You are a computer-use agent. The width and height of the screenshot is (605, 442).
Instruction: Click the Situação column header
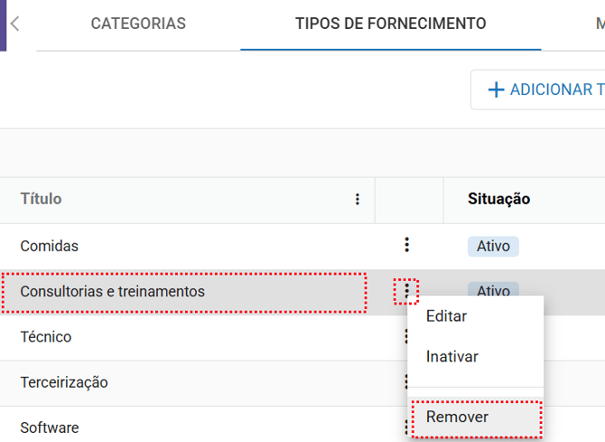498,199
